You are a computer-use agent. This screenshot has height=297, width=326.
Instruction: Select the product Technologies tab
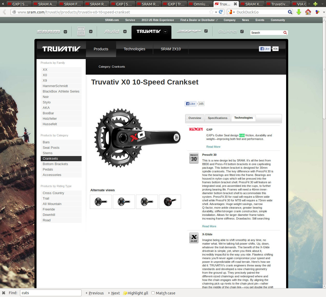(x=243, y=118)
